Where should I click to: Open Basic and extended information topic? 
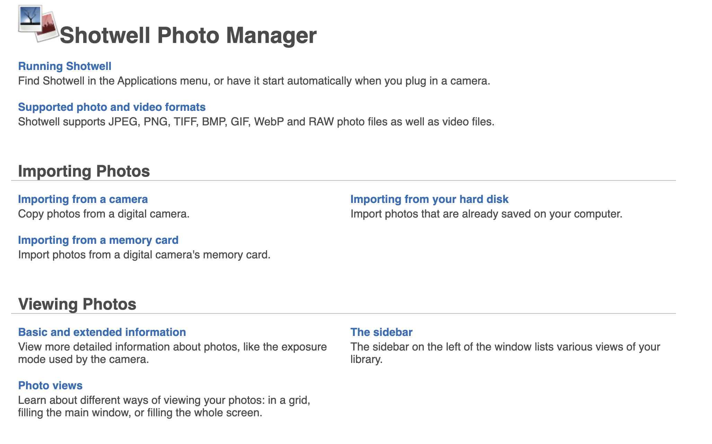(x=102, y=332)
